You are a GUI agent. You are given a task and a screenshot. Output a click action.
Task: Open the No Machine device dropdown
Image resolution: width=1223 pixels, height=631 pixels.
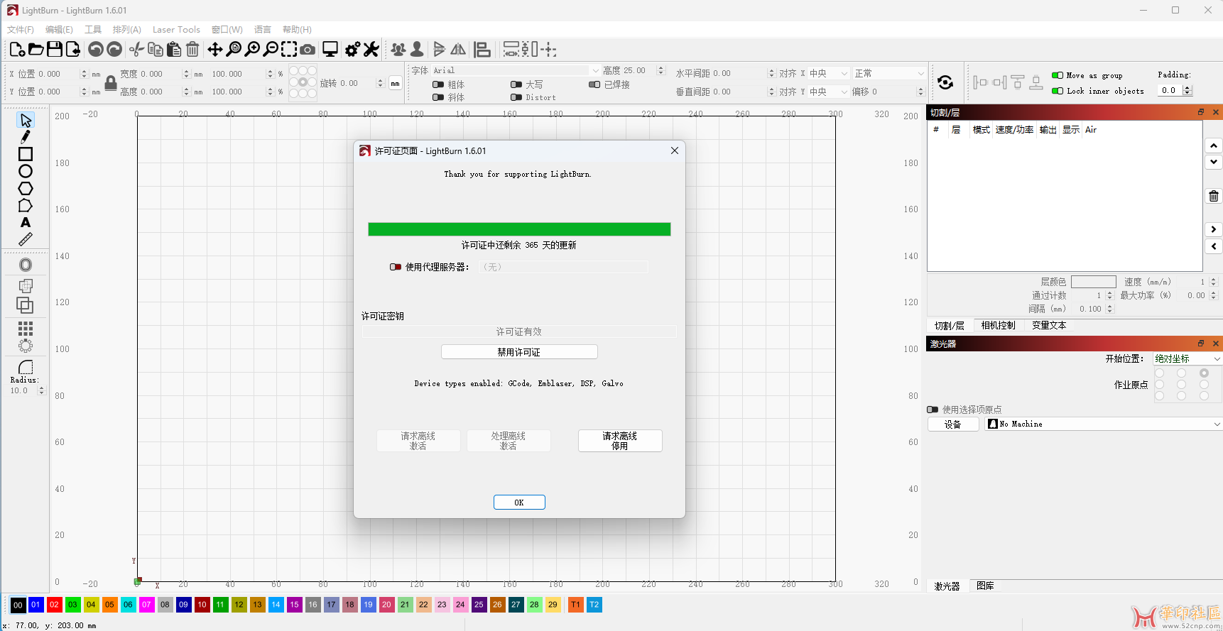coord(1104,424)
